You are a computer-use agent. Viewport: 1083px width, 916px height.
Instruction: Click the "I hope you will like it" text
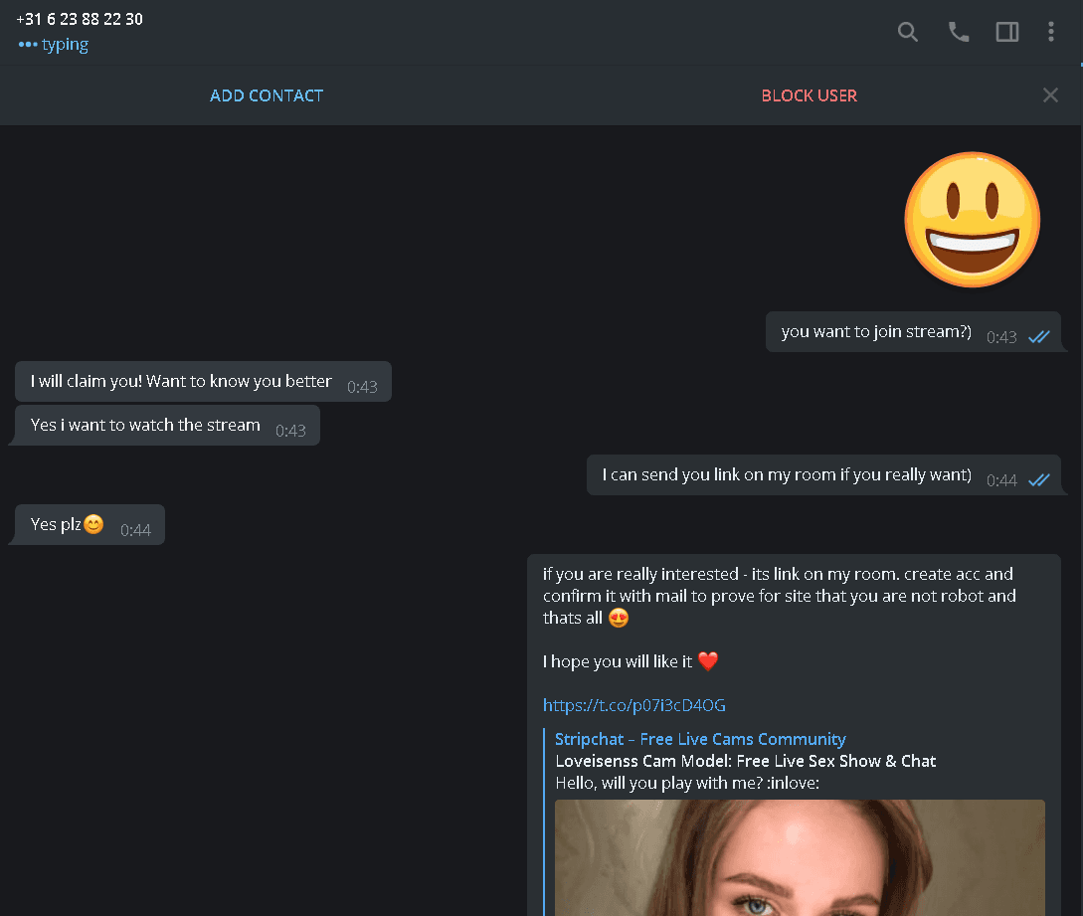pos(617,661)
